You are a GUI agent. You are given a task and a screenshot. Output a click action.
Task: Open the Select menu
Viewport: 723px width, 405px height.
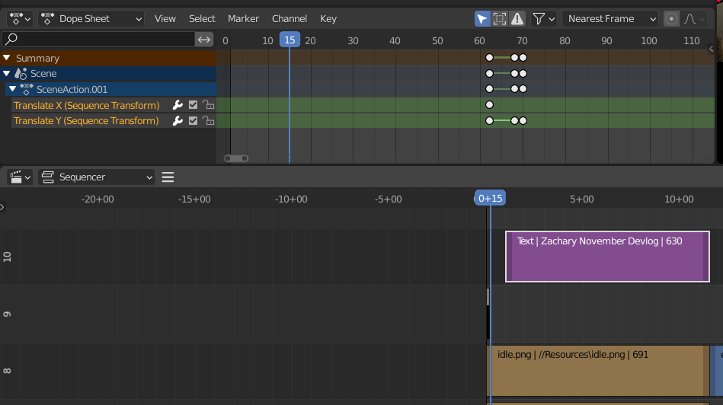click(x=202, y=19)
